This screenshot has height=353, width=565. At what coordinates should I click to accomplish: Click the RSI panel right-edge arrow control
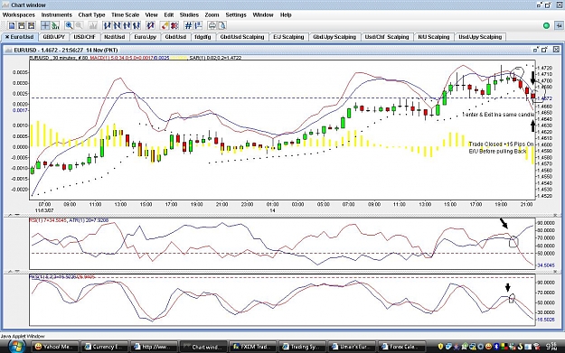[555, 215]
